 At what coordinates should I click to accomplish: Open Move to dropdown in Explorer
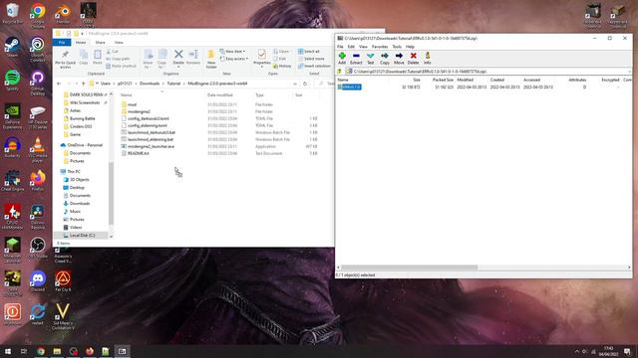tap(149, 58)
